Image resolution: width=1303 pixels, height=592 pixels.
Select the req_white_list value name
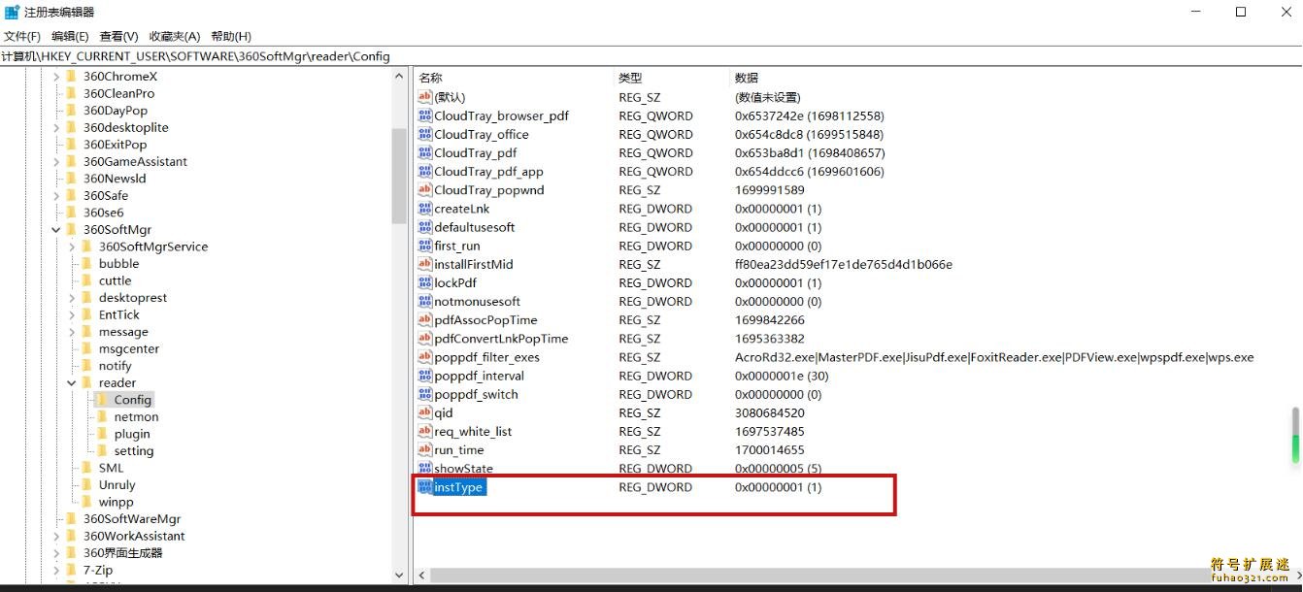[473, 432]
